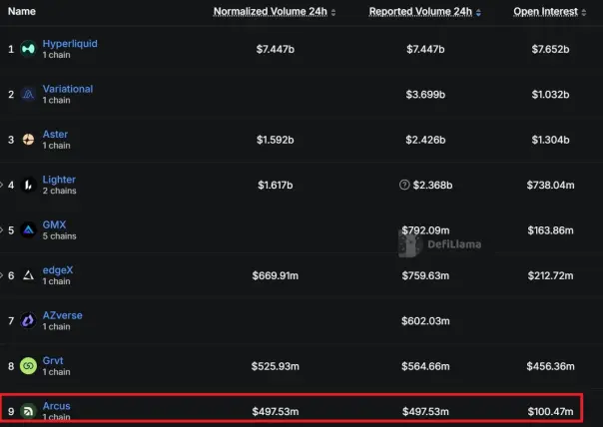This screenshot has width=603, height=427.
Task: Select Variational open interest $1.032b
Action: tap(550, 95)
